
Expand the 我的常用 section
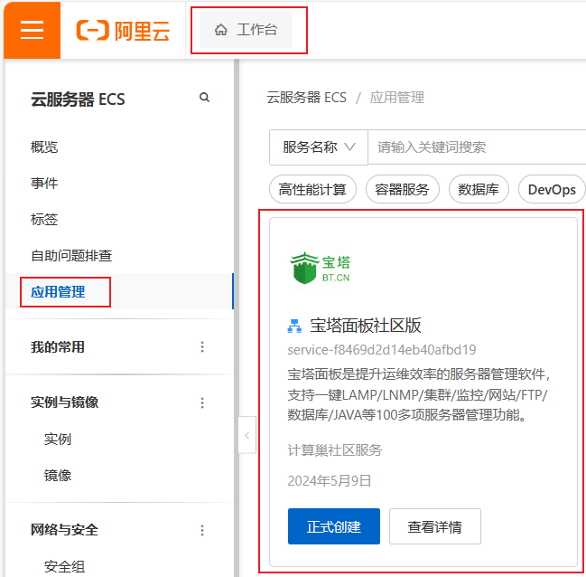pyautogui.click(x=58, y=346)
